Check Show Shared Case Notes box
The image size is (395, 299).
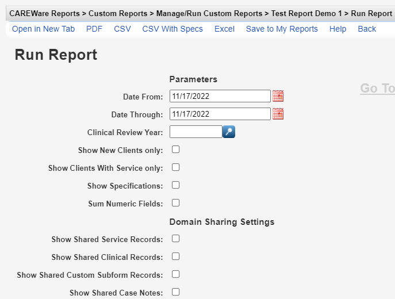(176, 292)
